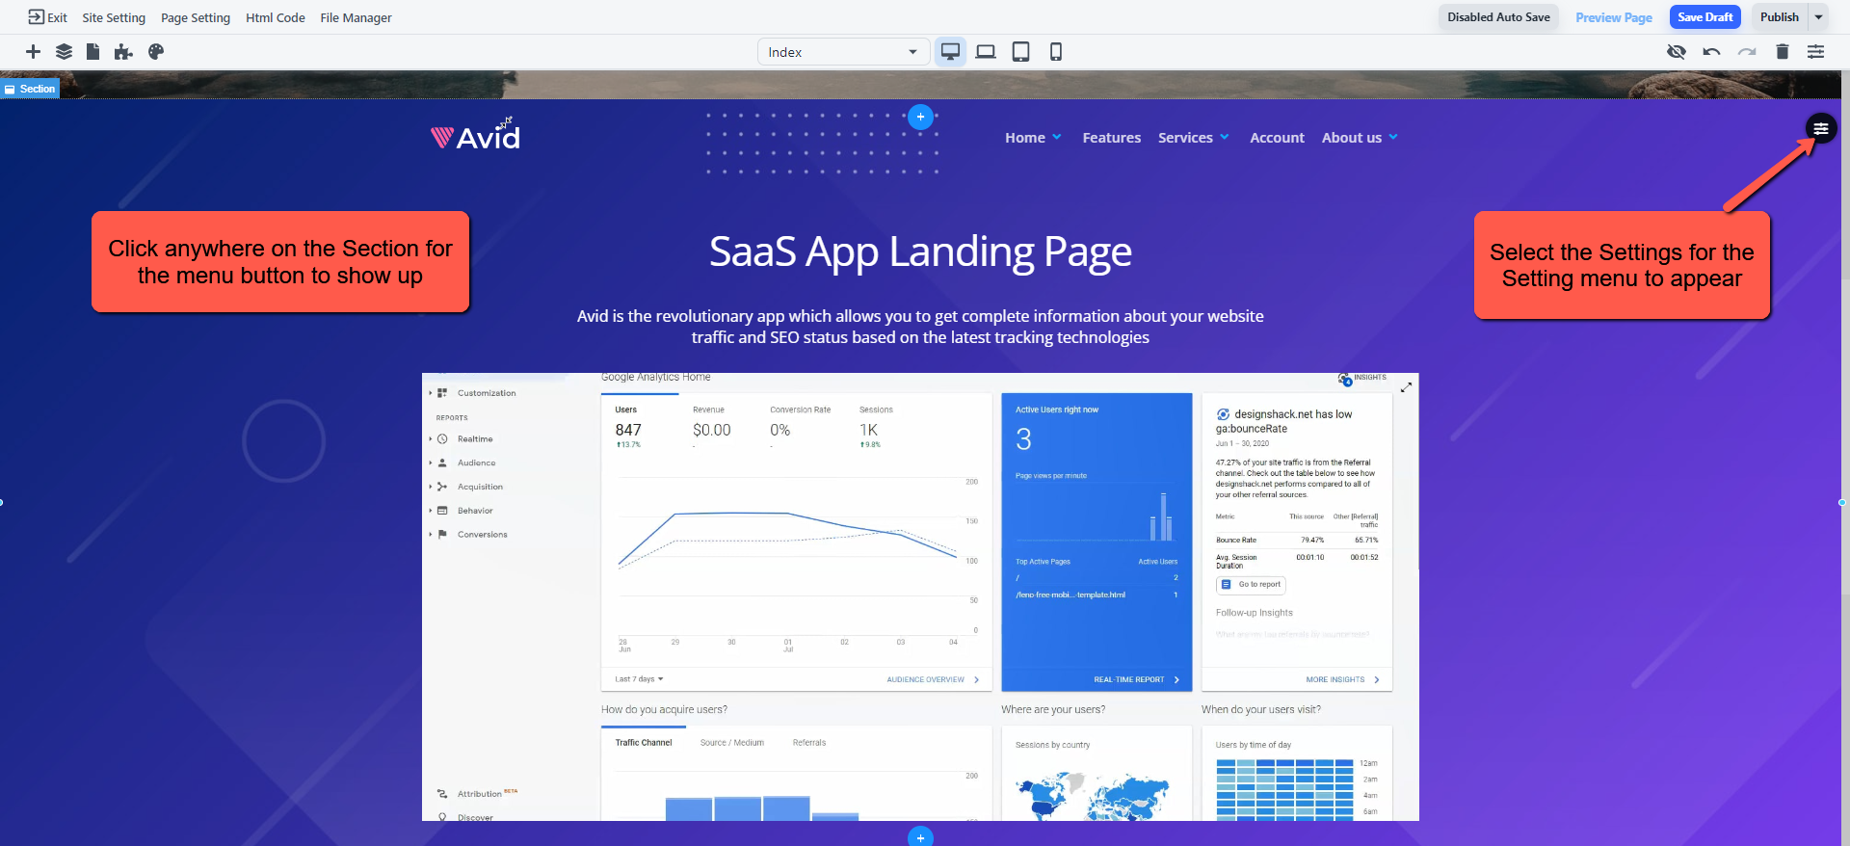This screenshot has height=846, width=1850.
Task: Click the puzzle piece plugins icon
Action: click(x=123, y=52)
